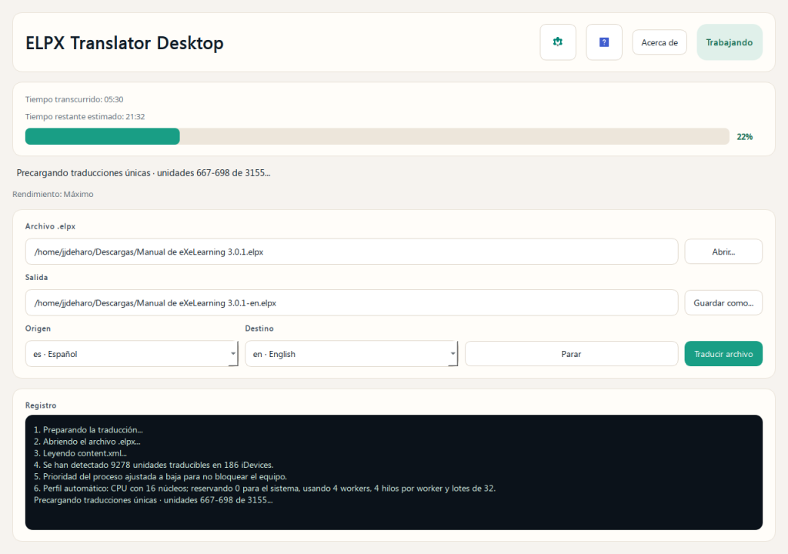Click the 22% progress percentage label
Image resolution: width=788 pixels, height=554 pixels.
pos(744,136)
